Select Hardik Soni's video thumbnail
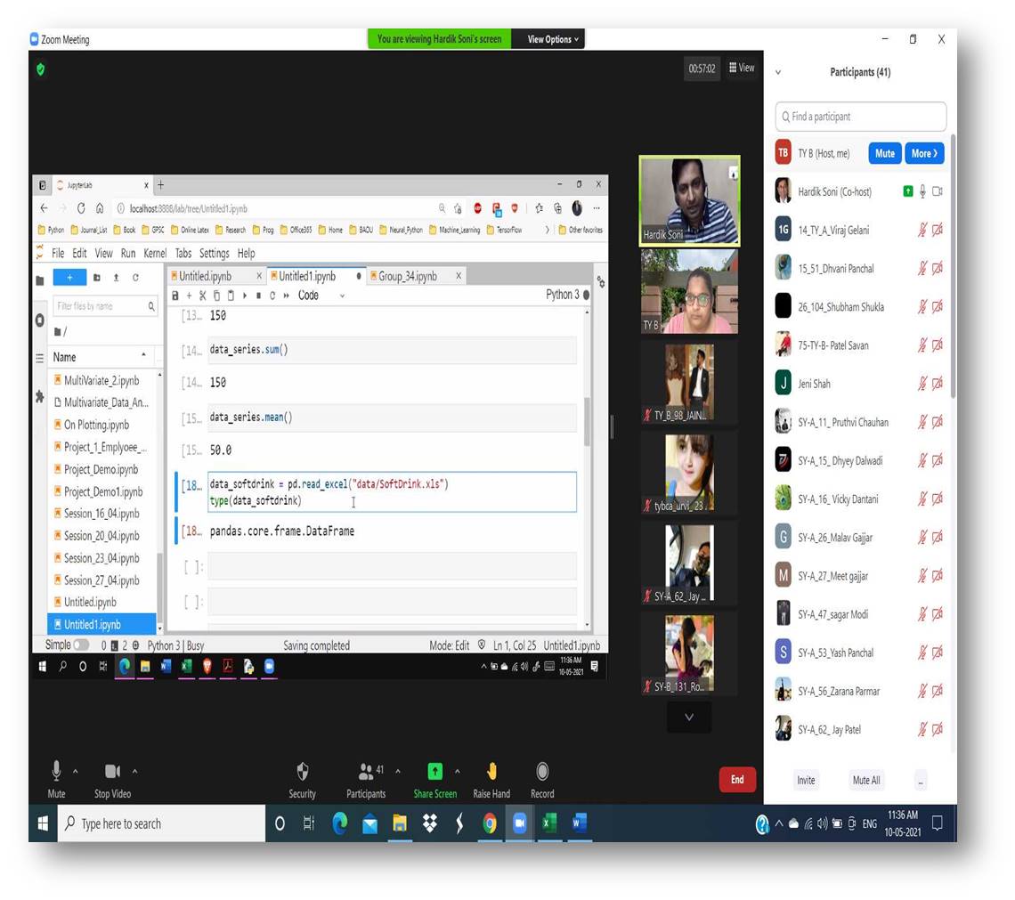 click(x=689, y=200)
